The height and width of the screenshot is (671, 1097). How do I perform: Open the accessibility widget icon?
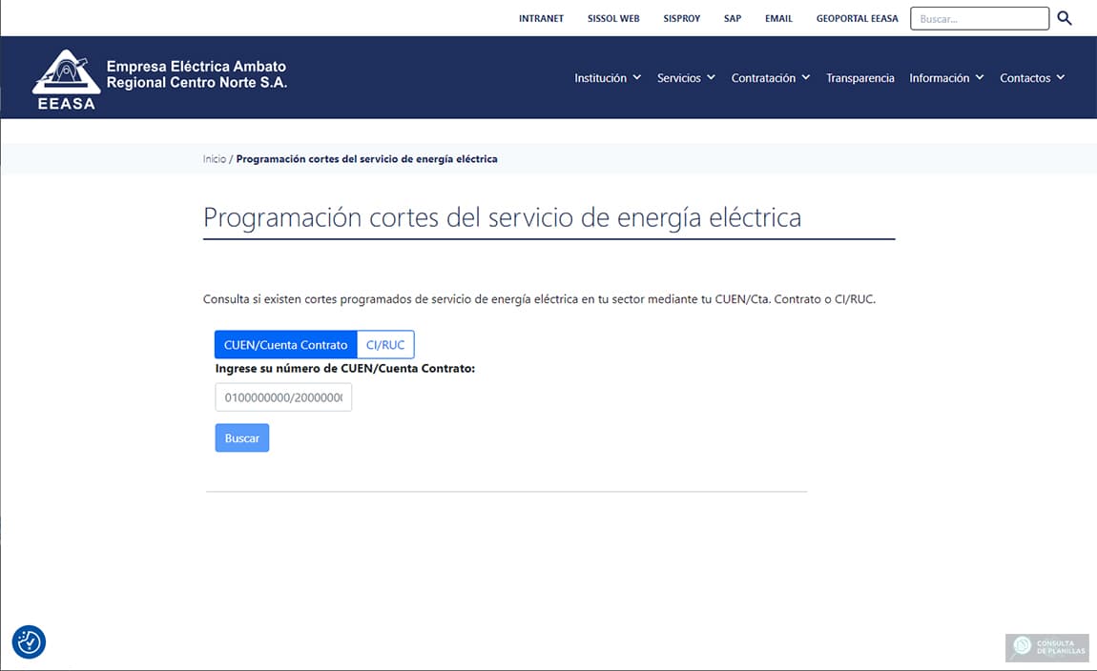(x=29, y=641)
